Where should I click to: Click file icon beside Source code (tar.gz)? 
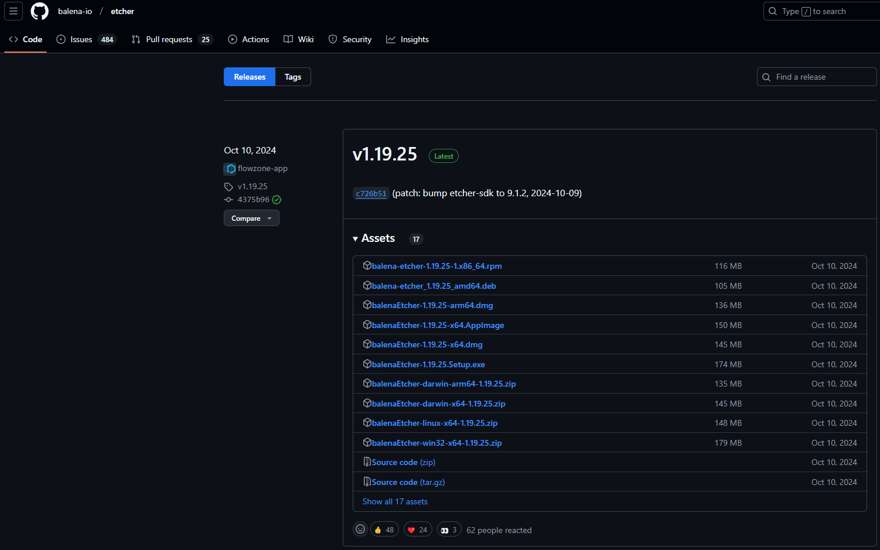pos(367,481)
